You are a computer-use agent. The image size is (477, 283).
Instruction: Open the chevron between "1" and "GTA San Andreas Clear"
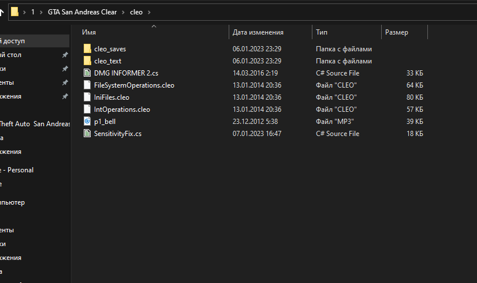tap(41, 12)
